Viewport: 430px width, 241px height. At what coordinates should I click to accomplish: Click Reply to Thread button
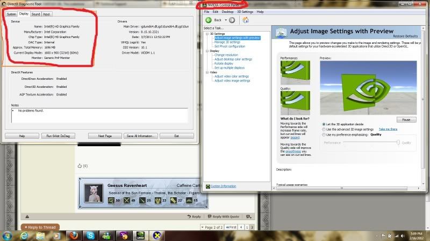pos(40,227)
